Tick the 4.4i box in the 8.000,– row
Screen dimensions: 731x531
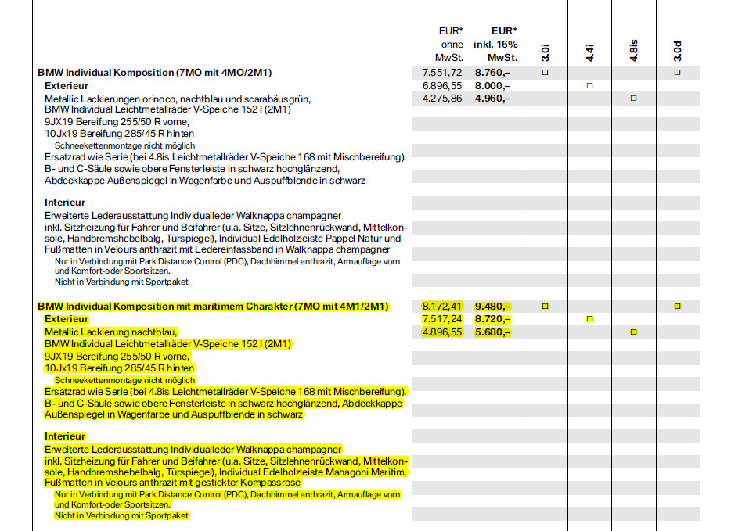click(x=590, y=86)
